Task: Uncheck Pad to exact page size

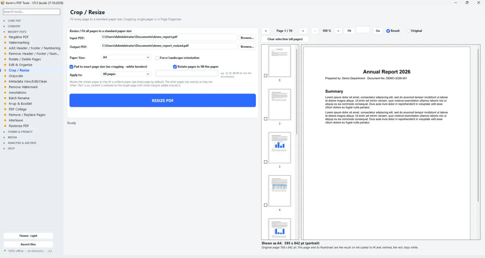Action: tap(71, 67)
